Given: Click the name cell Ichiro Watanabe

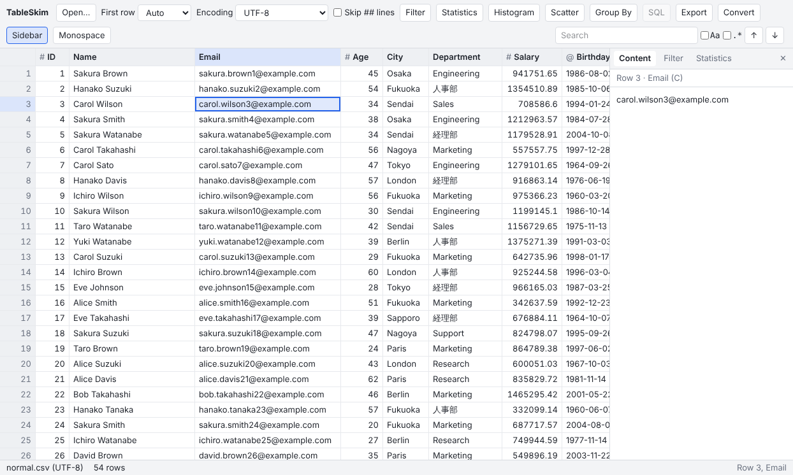Looking at the screenshot, I should 132,440.
